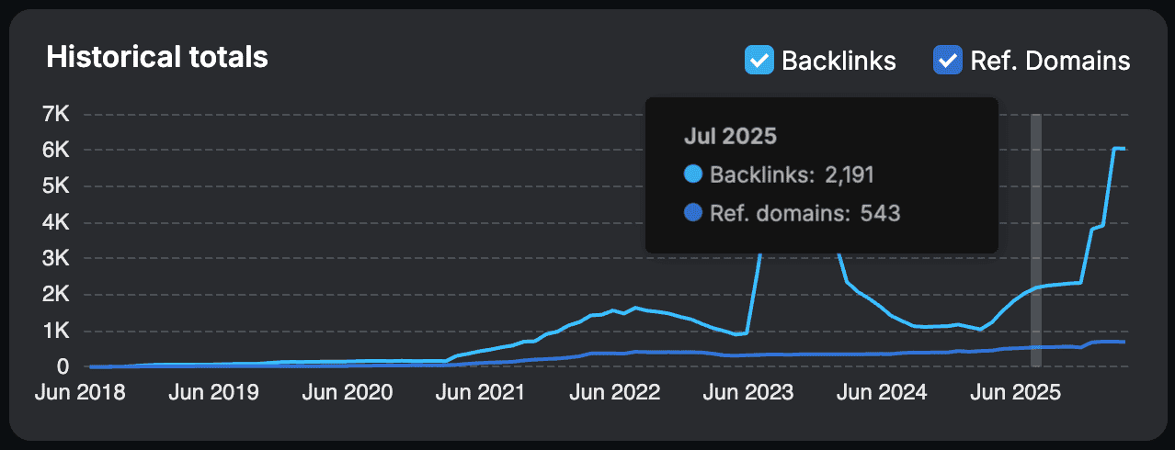
Task: Click the Ref. domains: 543 tooltip value
Action: click(804, 213)
